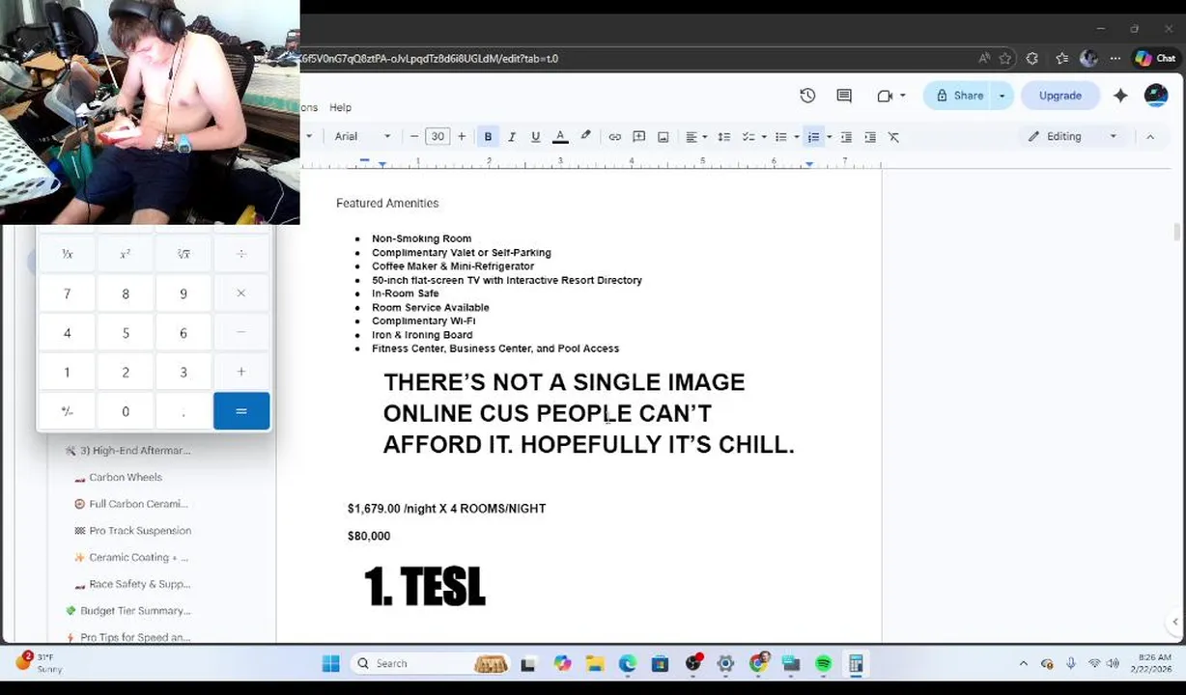Open the browser extensions icon
The height and width of the screenshot is (695, 1186).
(1032, 58)
